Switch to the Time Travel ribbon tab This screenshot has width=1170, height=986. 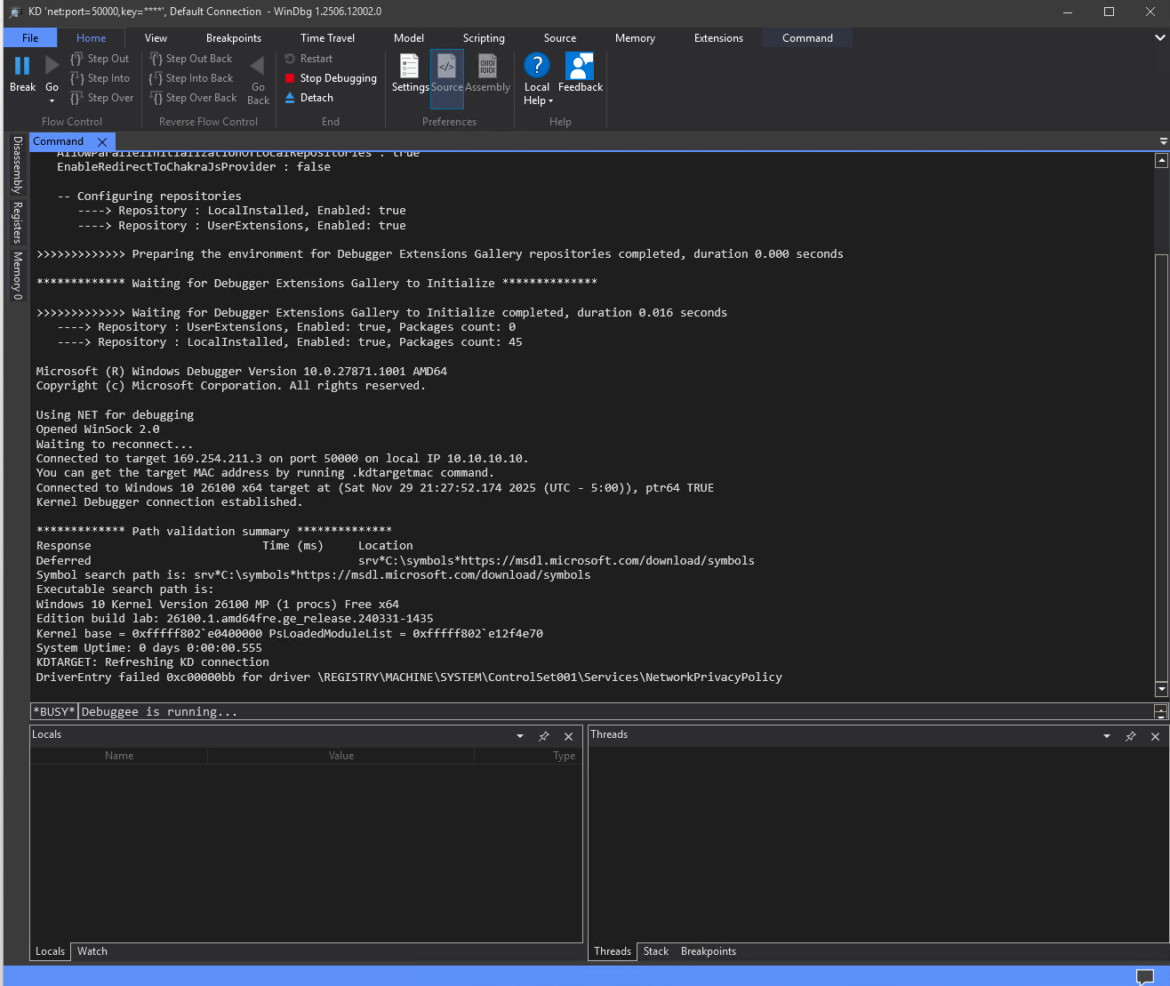click(x=326, y=38)
